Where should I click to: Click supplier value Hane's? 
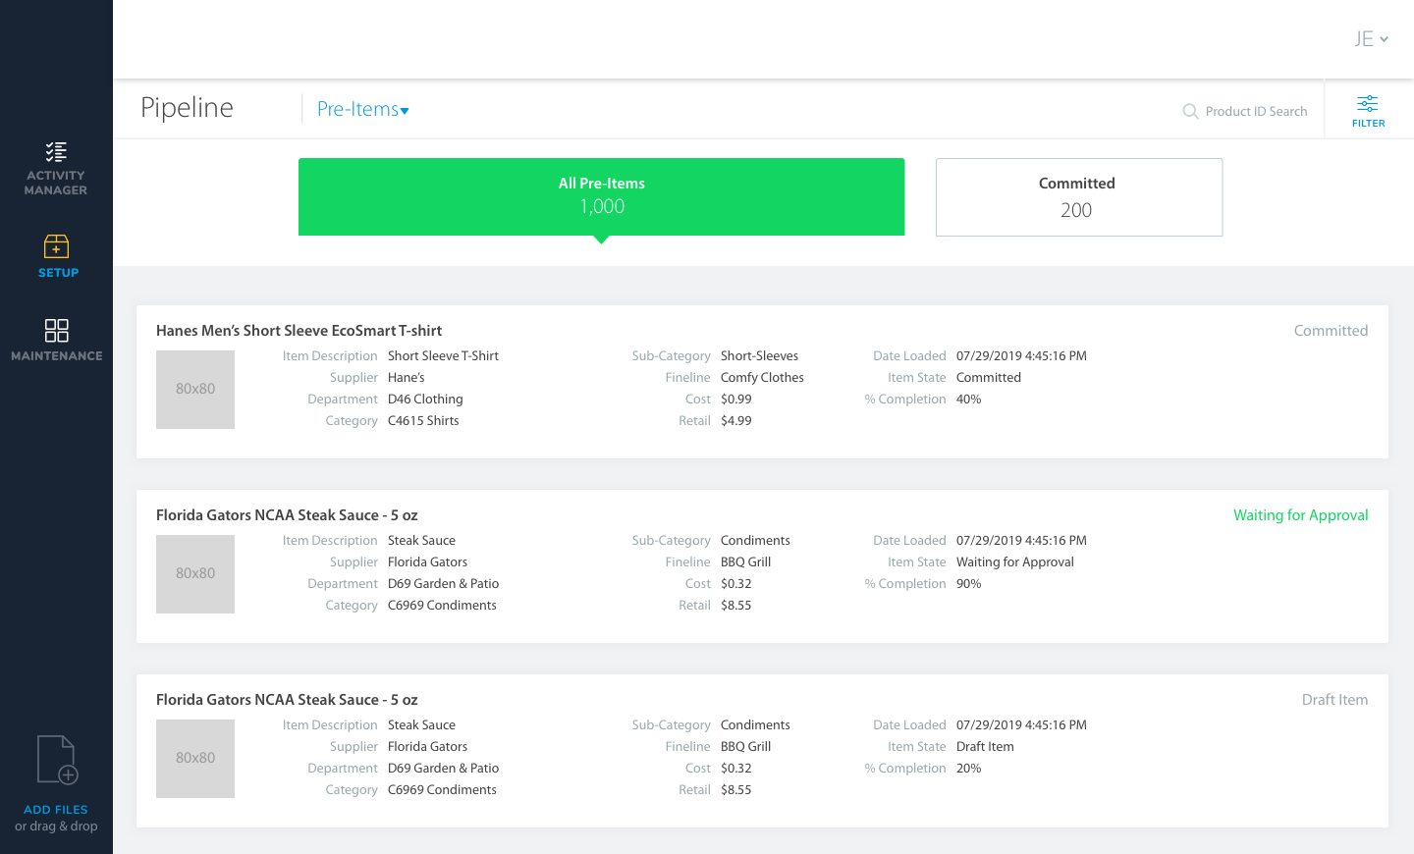407,378
